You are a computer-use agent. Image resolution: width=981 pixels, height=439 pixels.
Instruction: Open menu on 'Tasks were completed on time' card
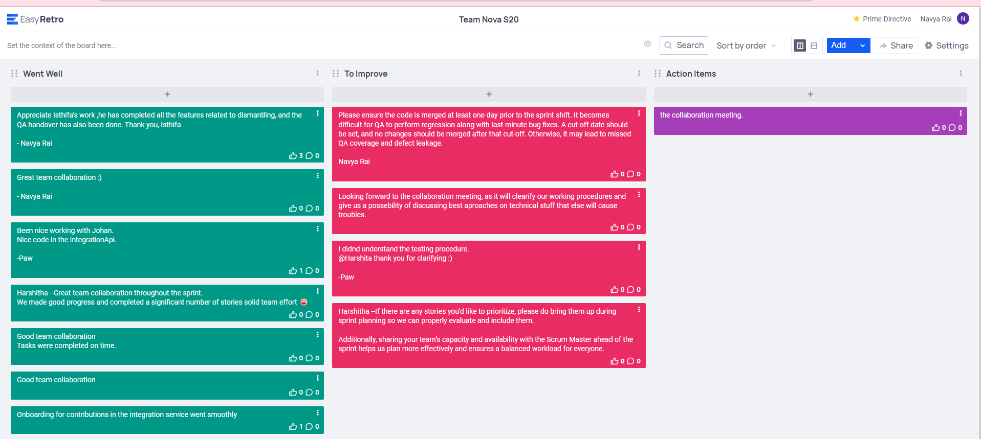[x=317, y=335]
